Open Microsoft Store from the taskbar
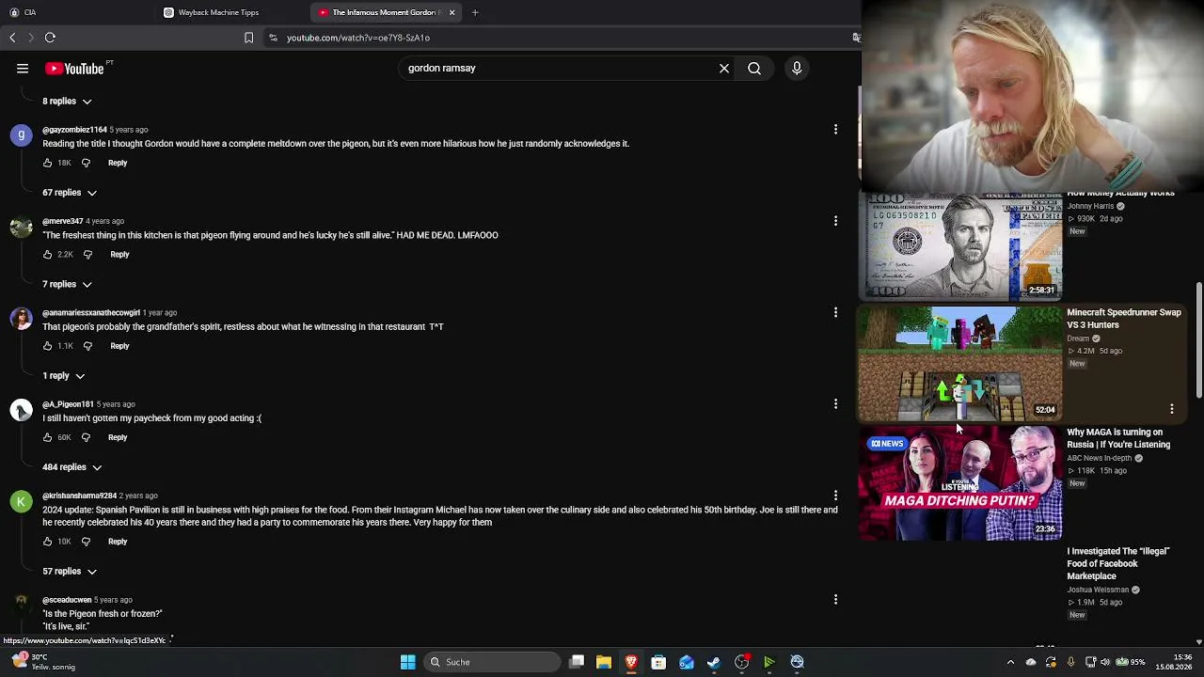This screenshot has width=1204, height=677. 658,662
